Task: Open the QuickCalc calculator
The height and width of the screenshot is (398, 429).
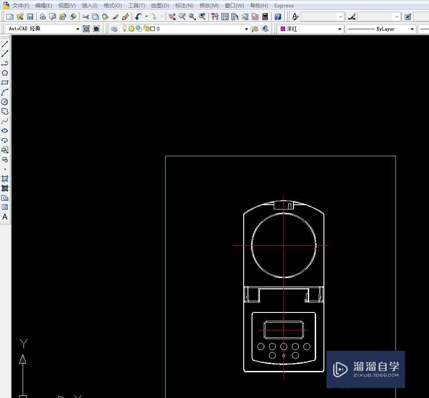Action: [x=265, y=17]
